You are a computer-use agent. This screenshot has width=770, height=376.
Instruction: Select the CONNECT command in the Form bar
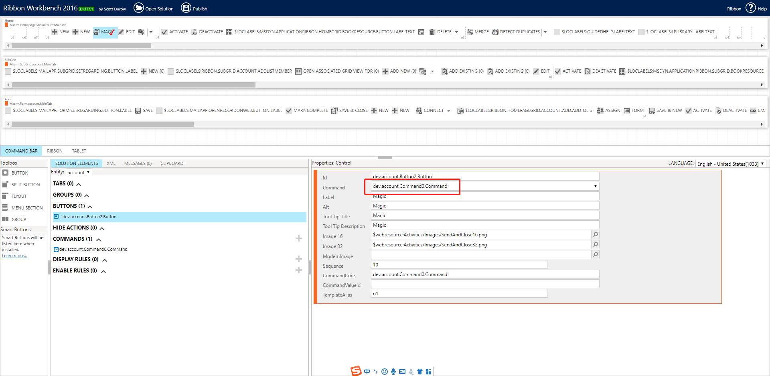(430, 111)
